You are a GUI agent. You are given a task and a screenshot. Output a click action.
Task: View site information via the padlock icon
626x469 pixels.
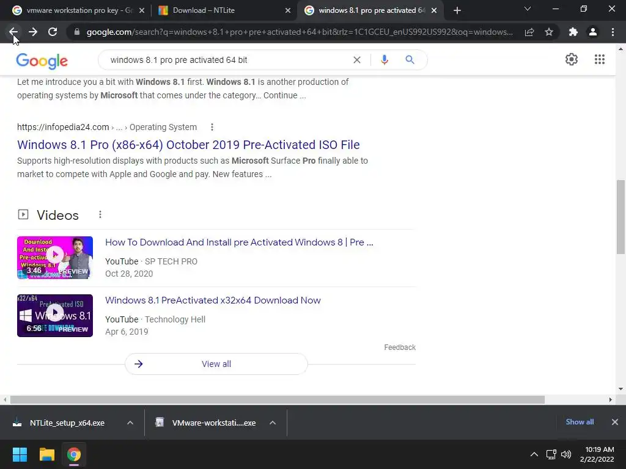pyautogui.click(x=77, y=32)
